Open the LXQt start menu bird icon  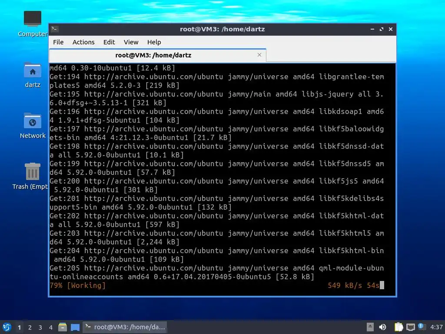pos(7,327)
